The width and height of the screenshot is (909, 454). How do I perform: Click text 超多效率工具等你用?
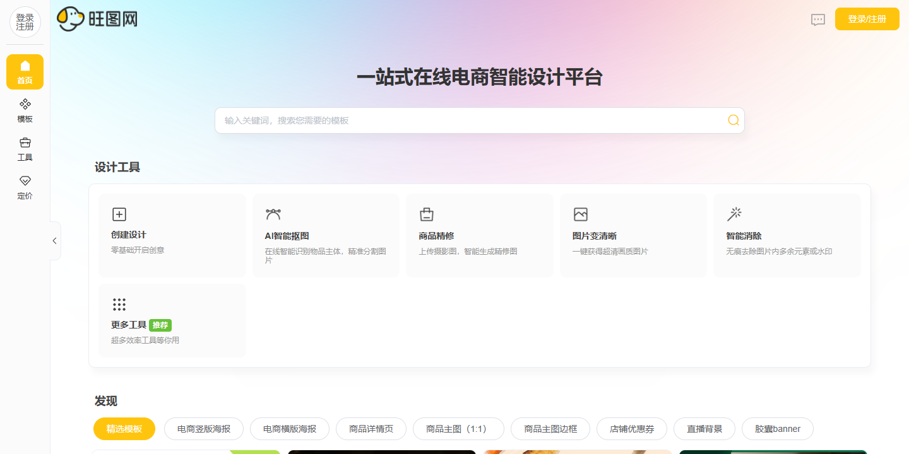tap(145, 340)
